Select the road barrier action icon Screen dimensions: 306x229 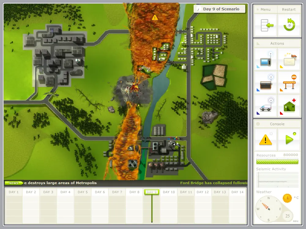tap(289, 82)
